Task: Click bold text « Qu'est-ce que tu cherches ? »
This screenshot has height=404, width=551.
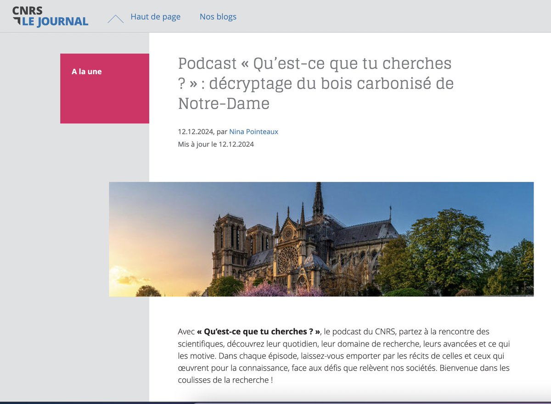Action: coord(259,331)
